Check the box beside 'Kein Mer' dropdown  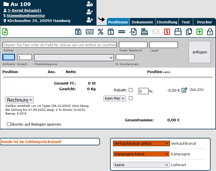(131, 98)
